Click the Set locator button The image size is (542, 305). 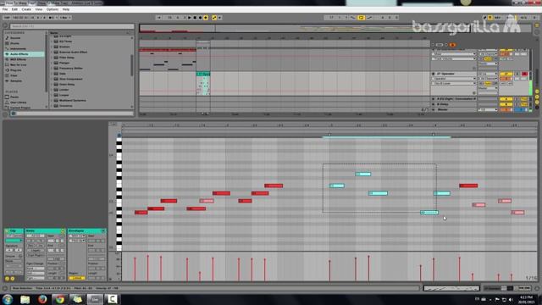(x=440, y=45)
